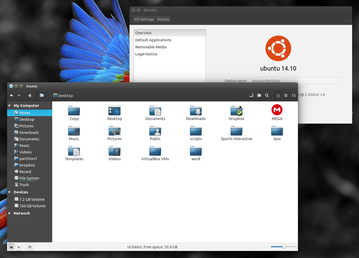Select Removable Media in Details window

170,47
